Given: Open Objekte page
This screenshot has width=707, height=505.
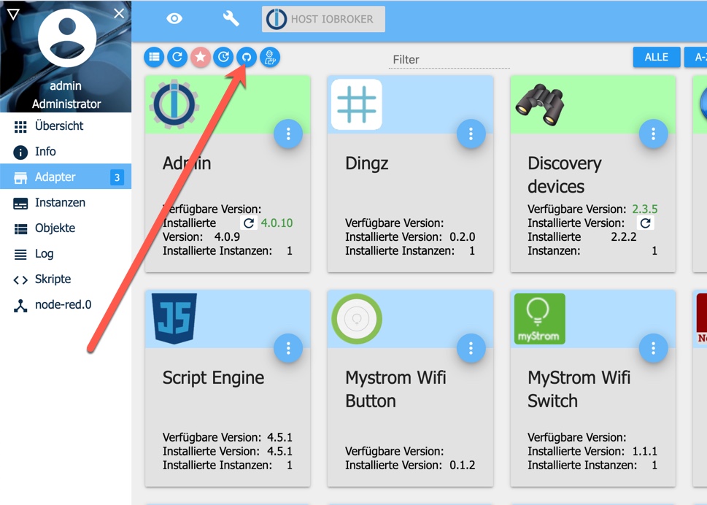Looking at the screenshot, I should tap(66, 228).
